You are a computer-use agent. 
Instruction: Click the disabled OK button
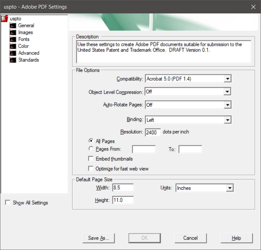point(145,238)
